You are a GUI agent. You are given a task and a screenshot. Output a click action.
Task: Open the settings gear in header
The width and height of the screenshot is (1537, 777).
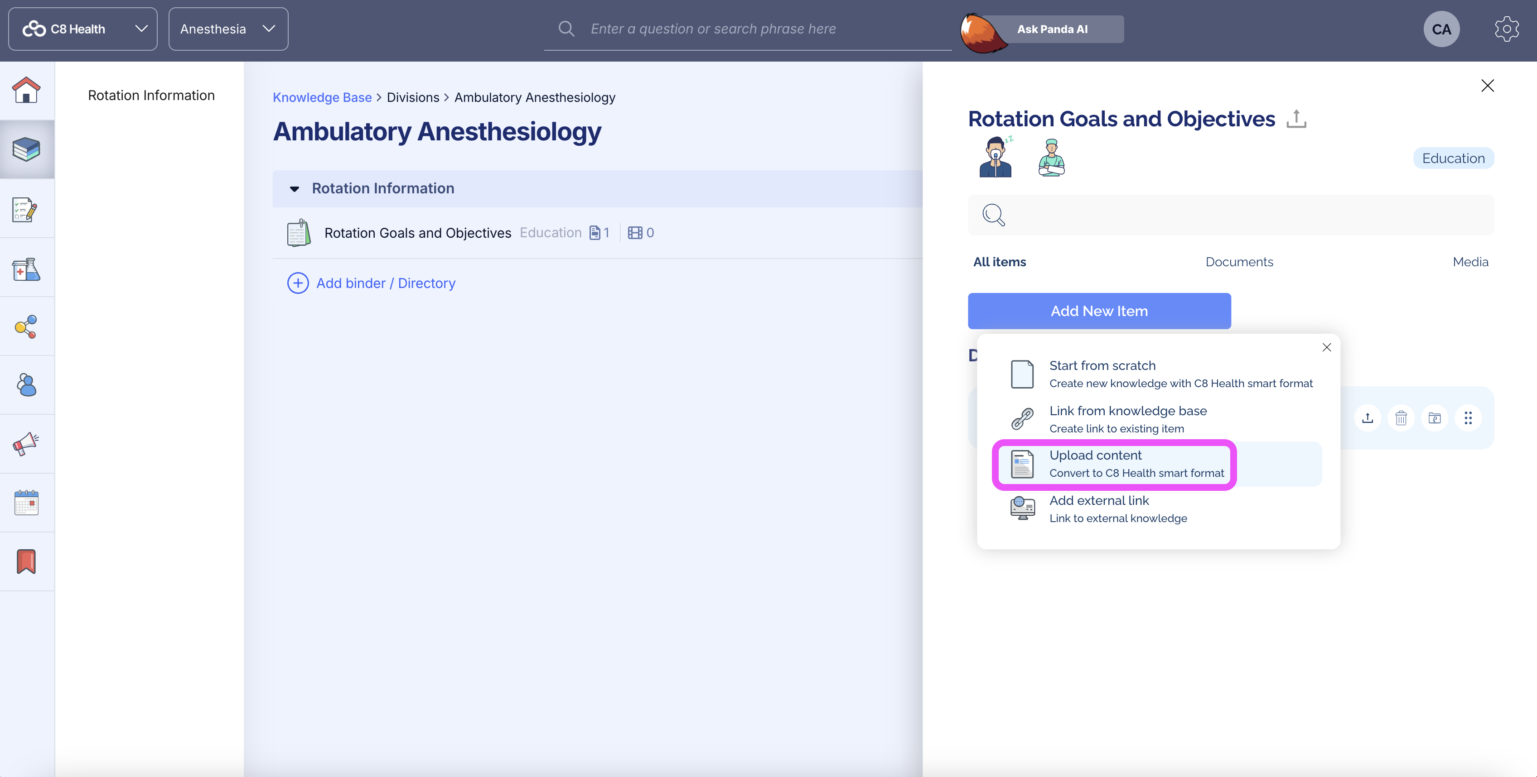[1506, 29]
